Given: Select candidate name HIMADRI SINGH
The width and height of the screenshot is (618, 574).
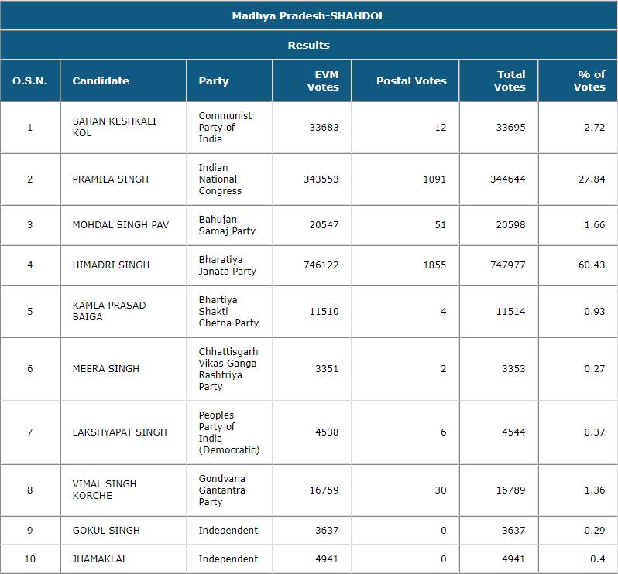Looking at the screenshot, I should (x=111, y=265).
